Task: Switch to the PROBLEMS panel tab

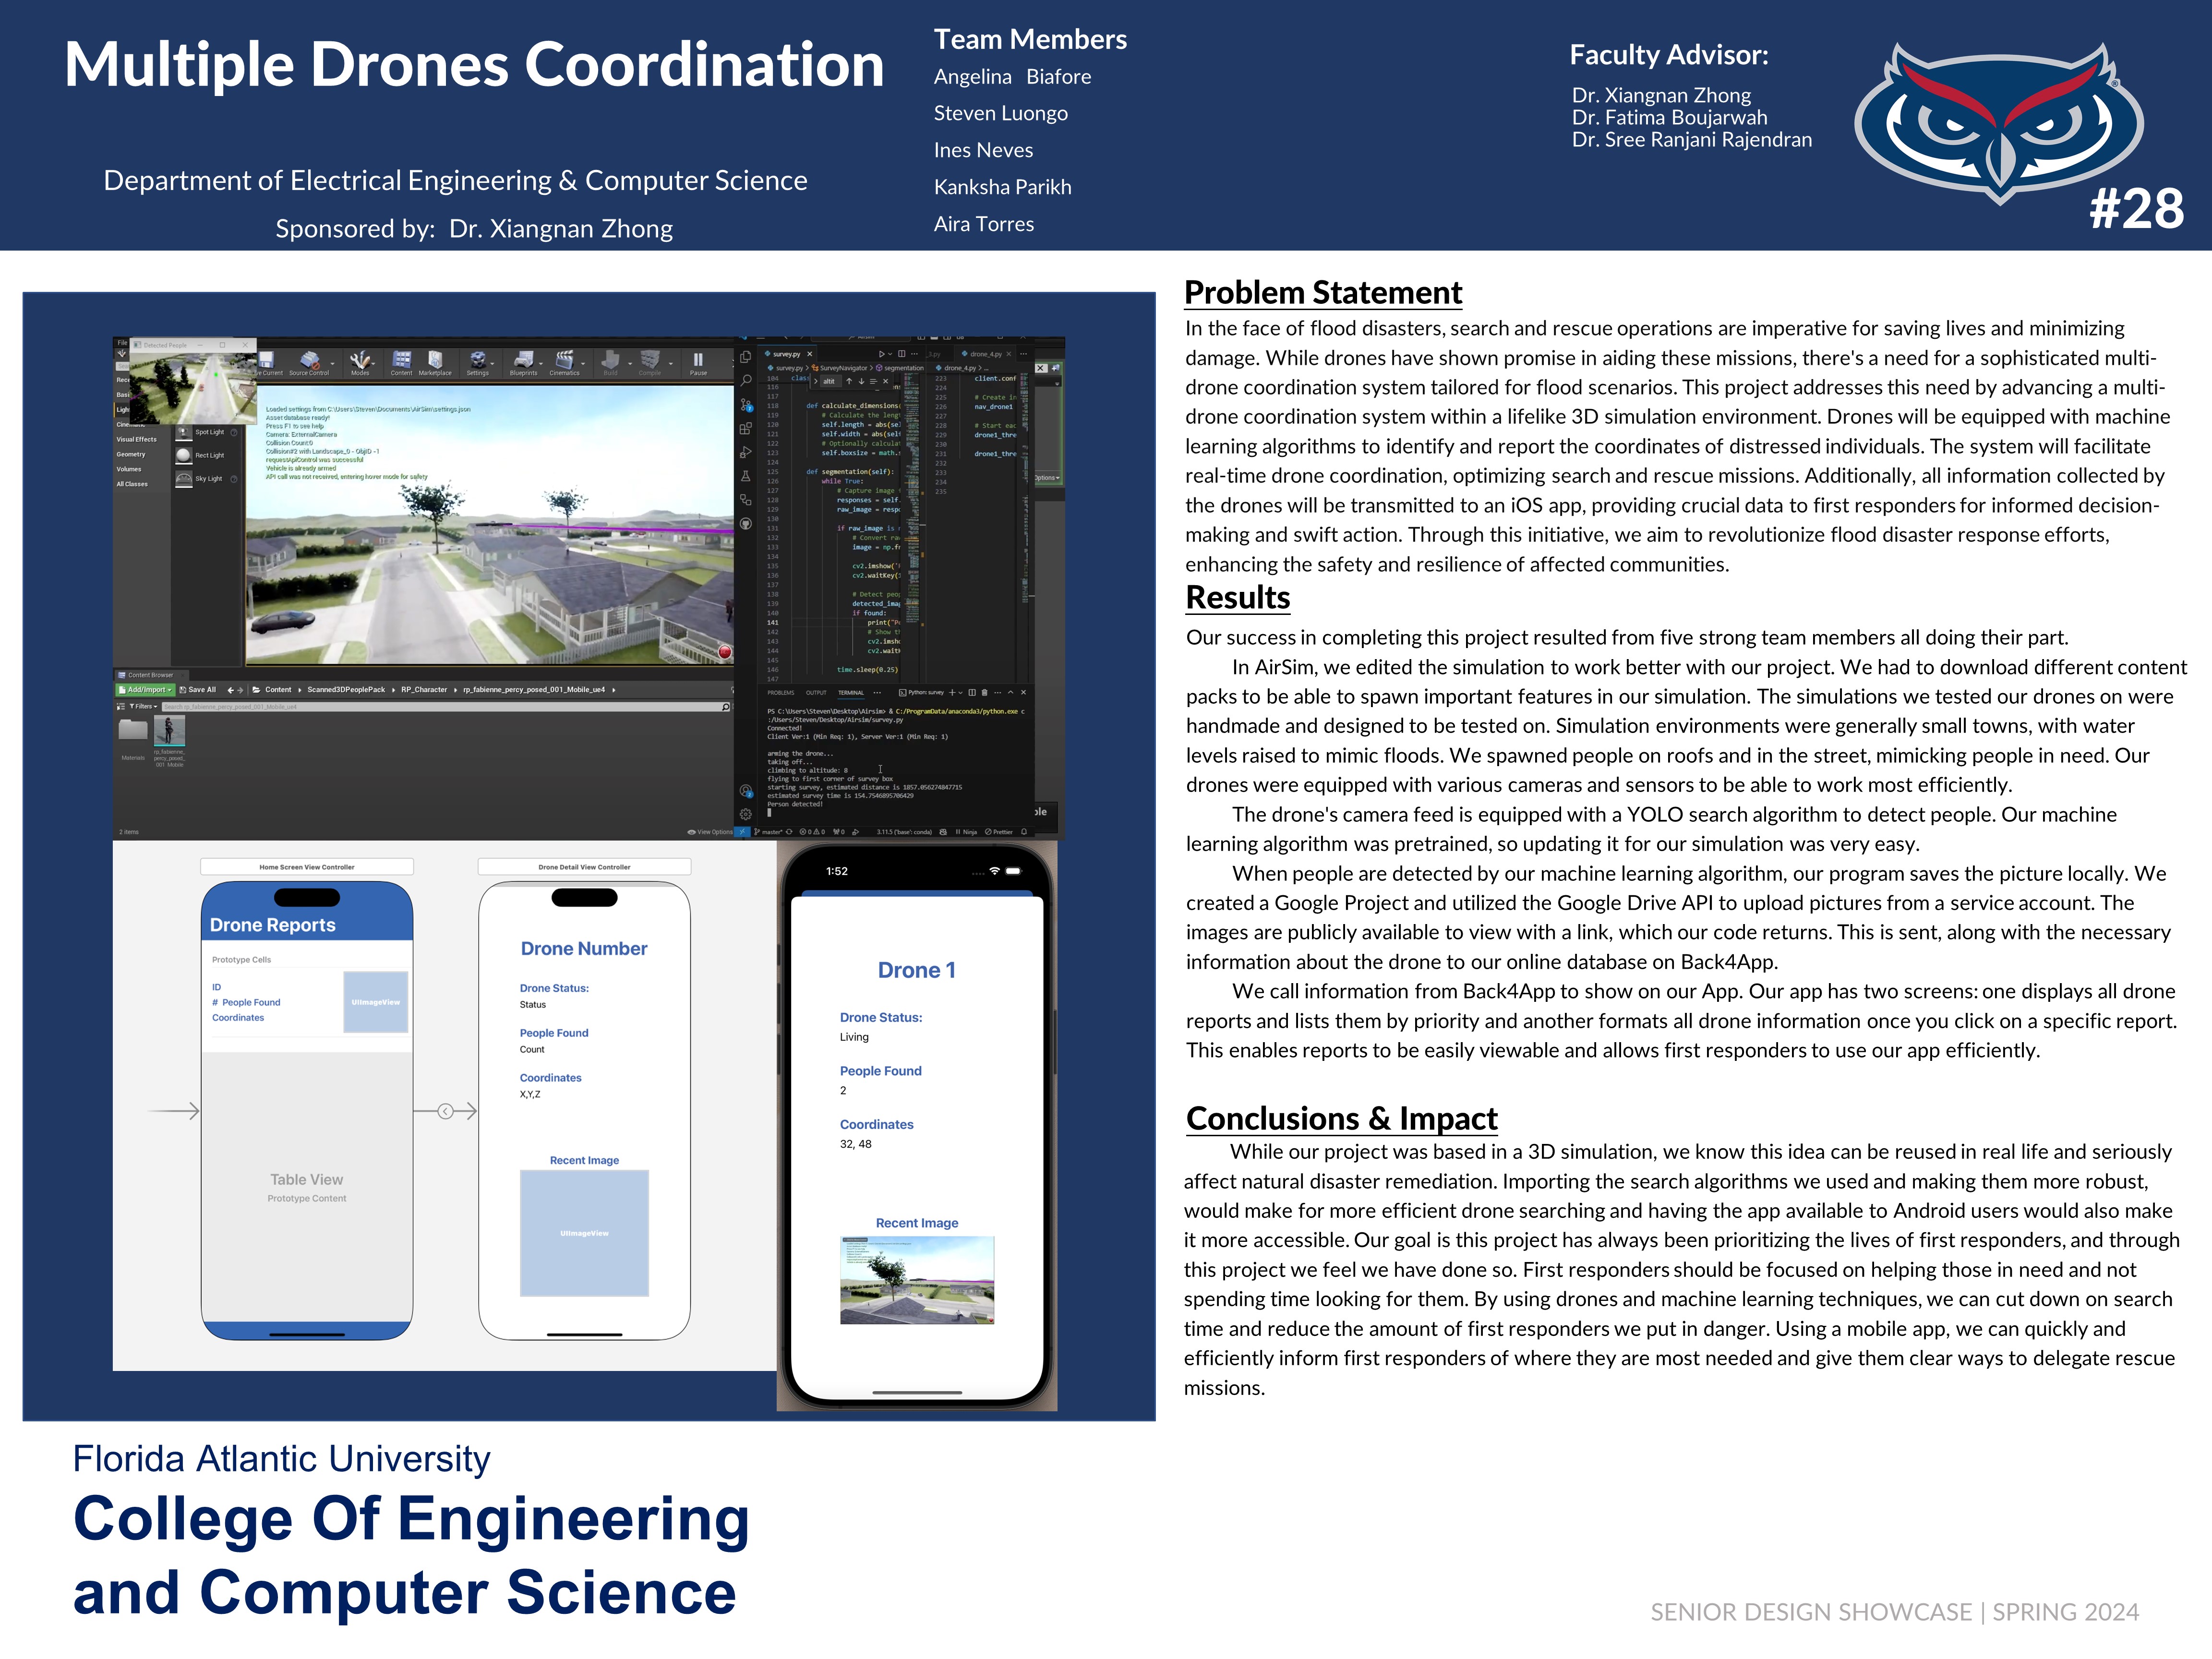Action: pos(781,693)
